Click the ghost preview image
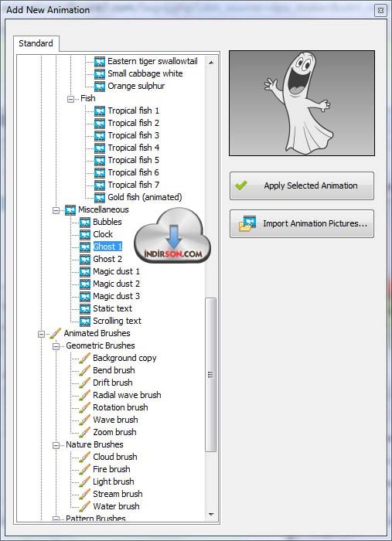This screenshot has width=392, height=541. coord(302,103)
